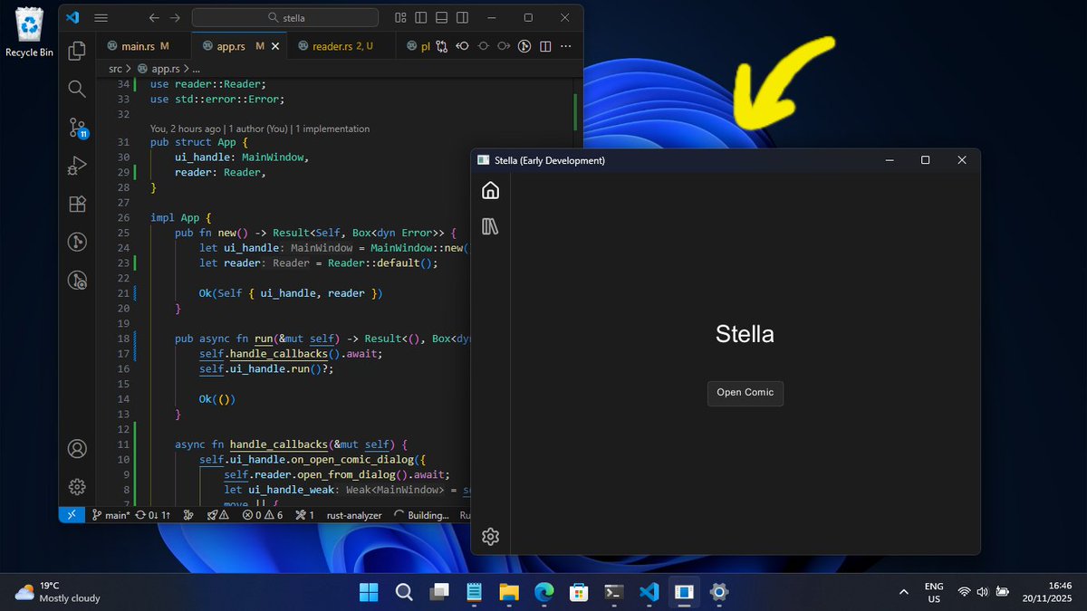The height and width of the screenshot is (611, 1087).
Task: Click the remote window indicator in status bar
Action: pyautogui.click(x=72, y=514)
